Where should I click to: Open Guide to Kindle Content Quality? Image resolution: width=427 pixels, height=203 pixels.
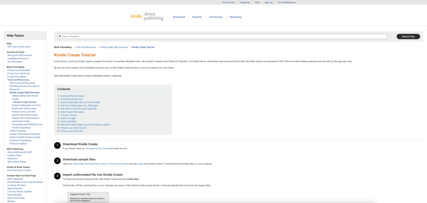(x=25, y=137)
